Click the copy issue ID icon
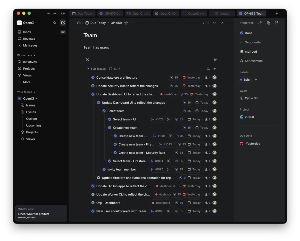This screenshot has height=241, width=300. [268, 23]
